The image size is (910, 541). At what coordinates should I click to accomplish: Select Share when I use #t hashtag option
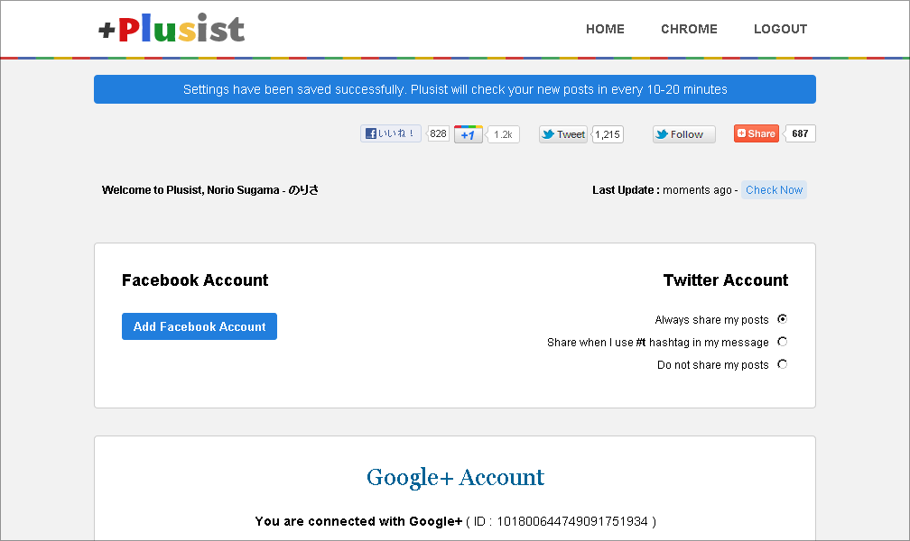783,342
